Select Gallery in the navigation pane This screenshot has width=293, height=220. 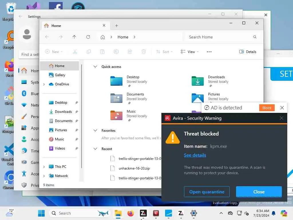point(60,75)
